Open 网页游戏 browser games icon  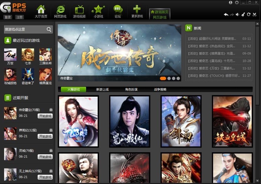coord(60,11)
